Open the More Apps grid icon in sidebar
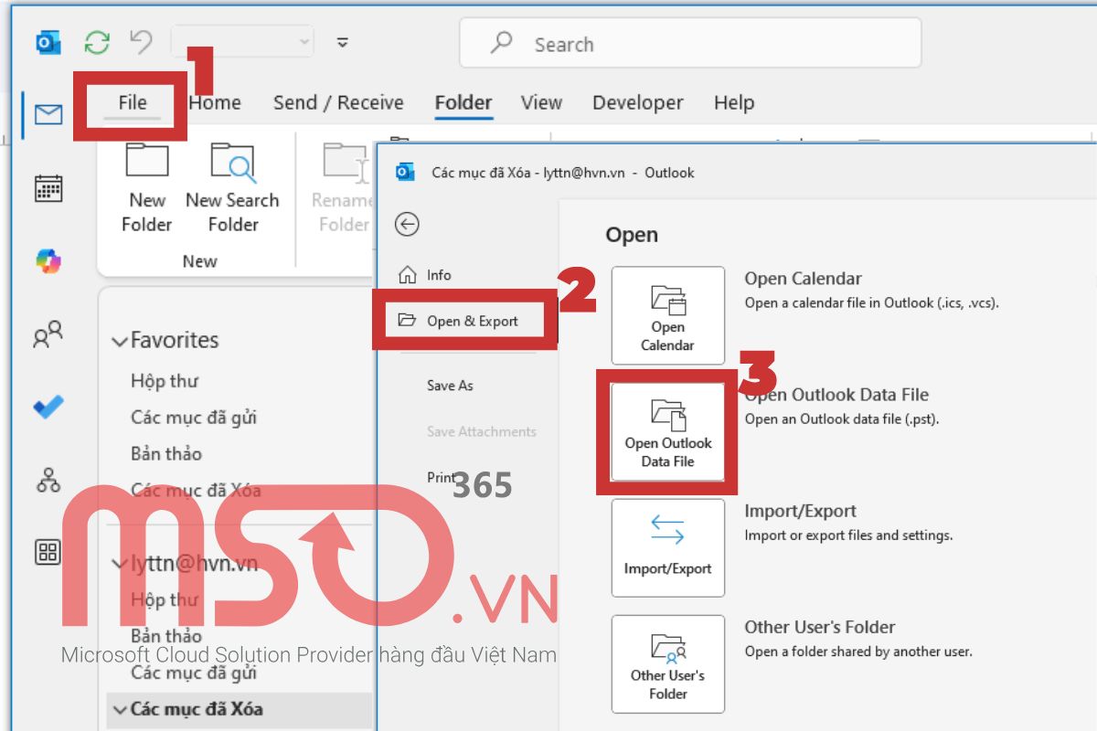1097x731 pixels. (x=48, y=551)
